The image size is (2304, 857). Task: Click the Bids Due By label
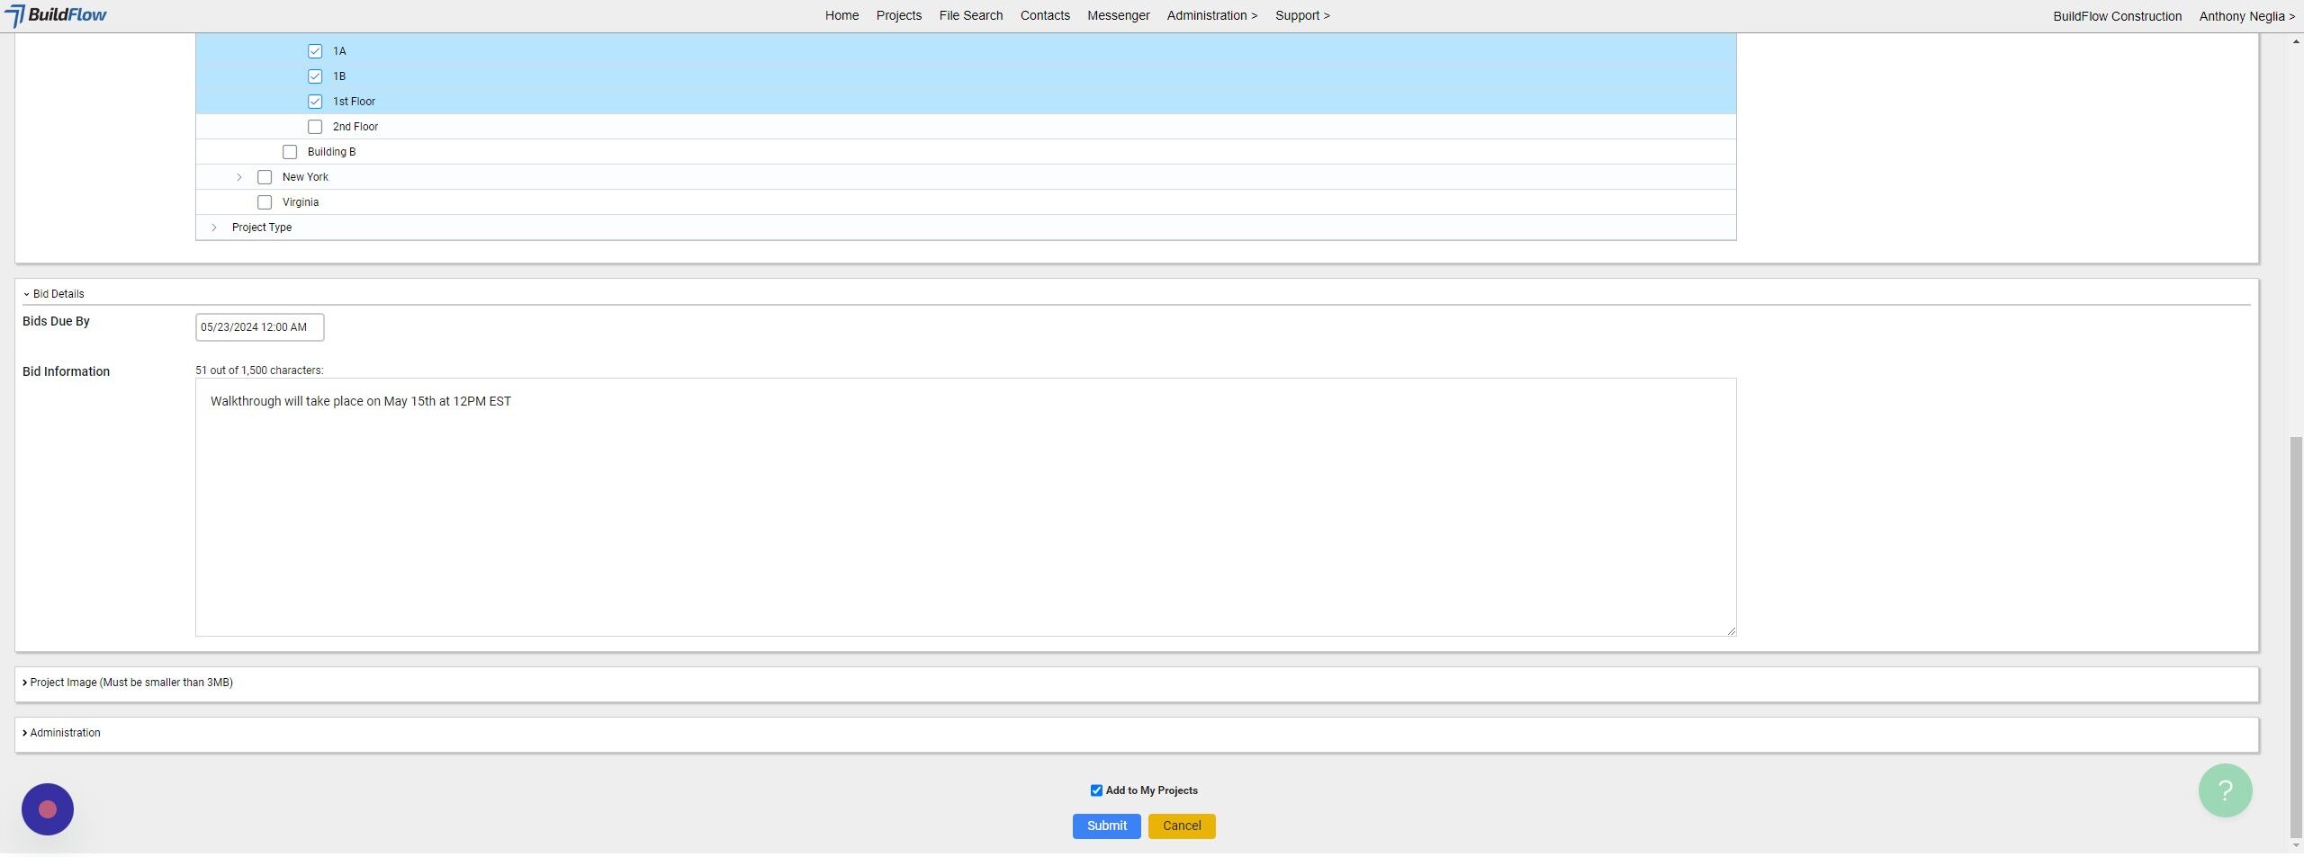click(56, 321)
